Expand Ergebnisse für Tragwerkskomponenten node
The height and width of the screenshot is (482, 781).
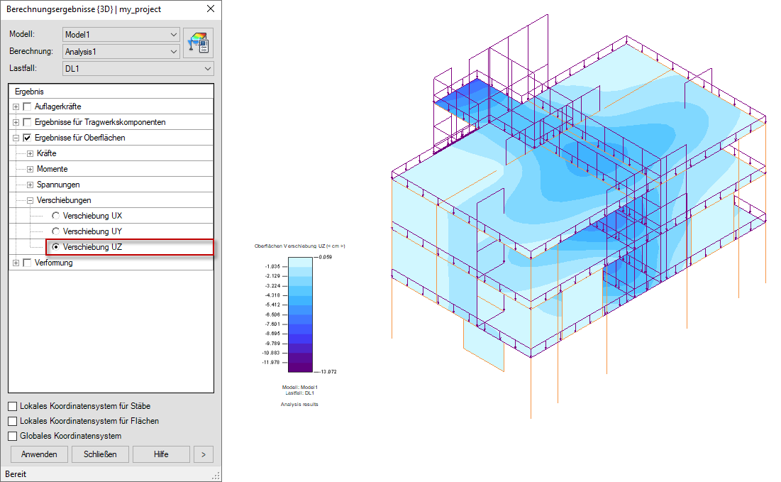click(x=16, y=122)
